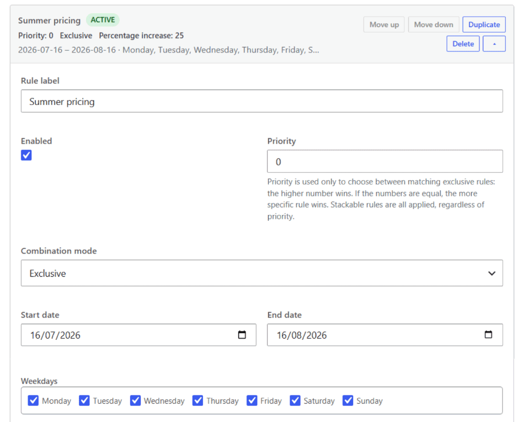Click the Move up button
This screenshot has width=523, height=422.
[x=384, y=25]
